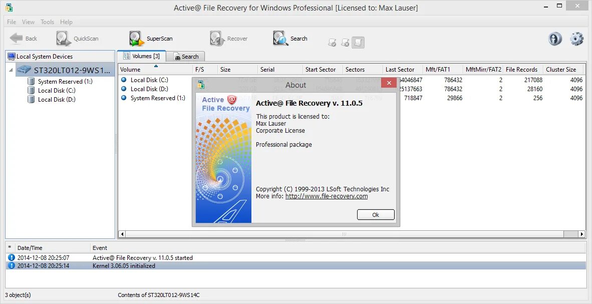Sort by the Volume column header
The width and height of the screenshot is (592, 304).
[x=156, y=70]
